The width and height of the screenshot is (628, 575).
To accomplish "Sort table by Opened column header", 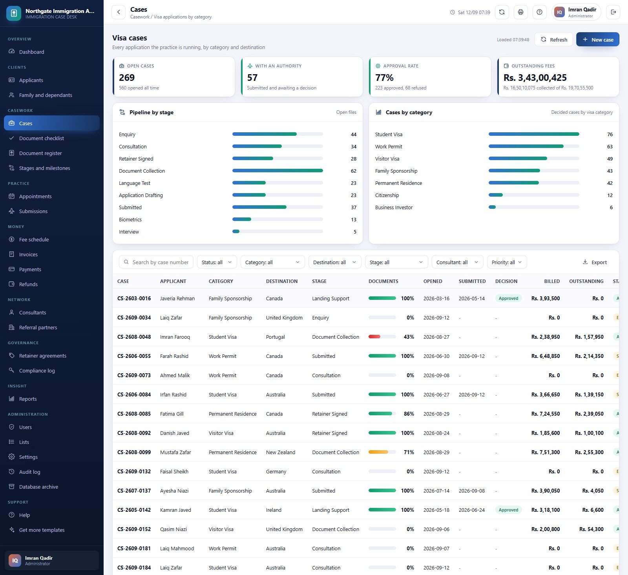I will (433, 281).
